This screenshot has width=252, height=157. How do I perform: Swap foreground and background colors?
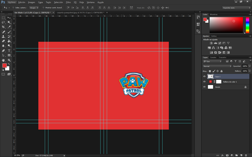[x=9, y=64]
